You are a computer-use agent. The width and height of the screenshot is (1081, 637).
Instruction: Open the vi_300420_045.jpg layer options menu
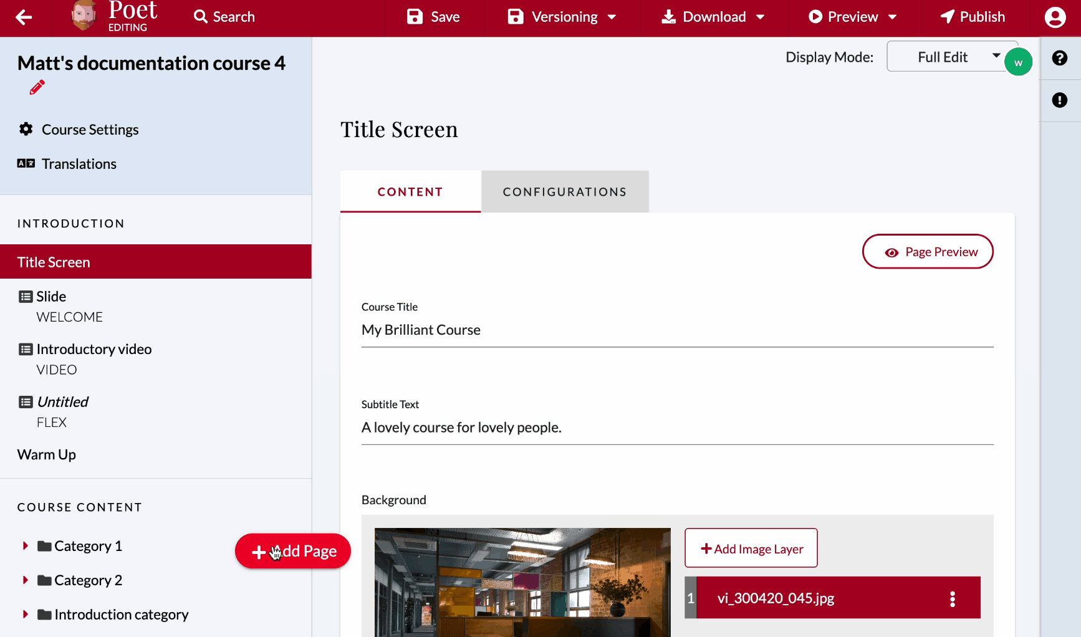[x=952, y=598]
